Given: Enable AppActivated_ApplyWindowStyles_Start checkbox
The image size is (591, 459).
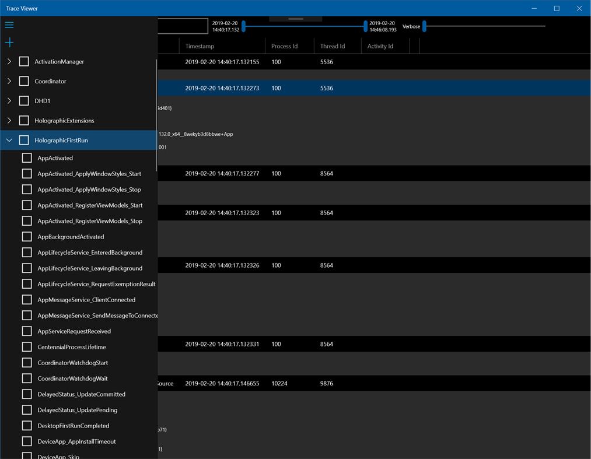Looking at the screenshot, I should tap(27, 174).
